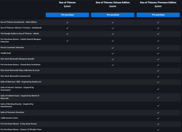
Task: Click 'Parrot Cosmetic Selection' row label
Action: pos(12,47)
